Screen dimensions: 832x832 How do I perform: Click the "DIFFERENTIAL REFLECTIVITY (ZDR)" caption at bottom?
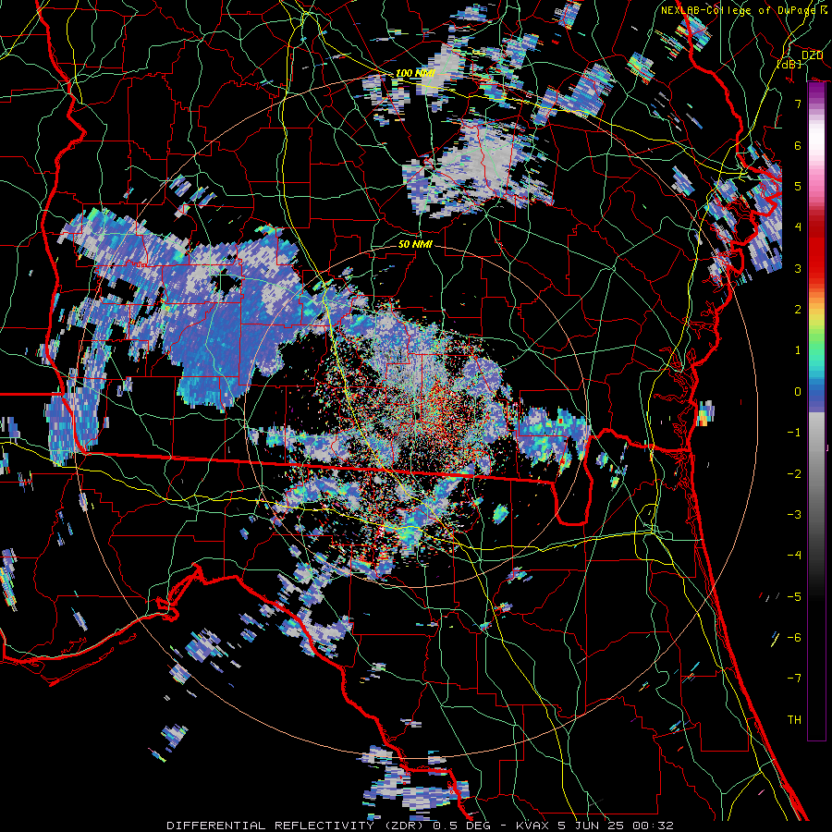pyautogui.click(x=297, y=826)
